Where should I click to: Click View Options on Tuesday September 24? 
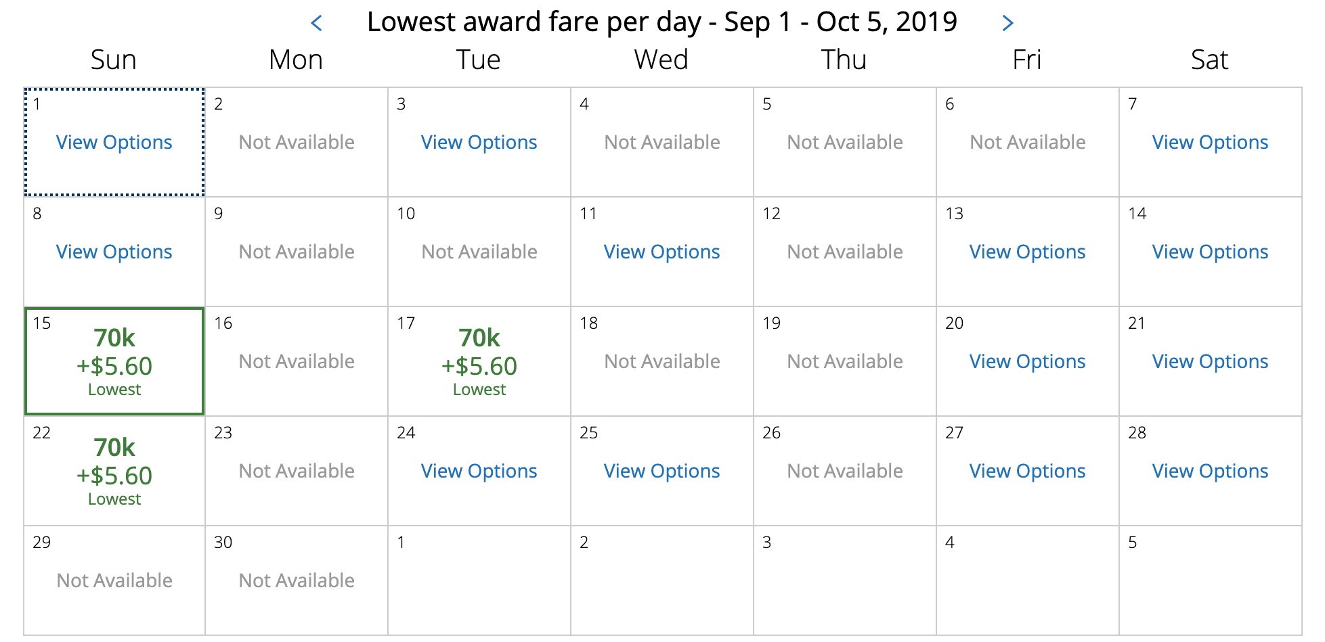pyautogui.click(x=479, y=471)
